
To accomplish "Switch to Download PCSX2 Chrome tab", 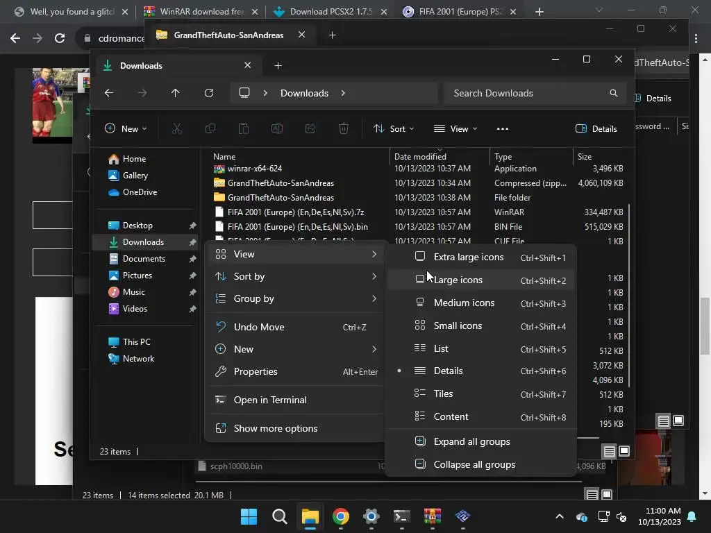I will point(331,12).
